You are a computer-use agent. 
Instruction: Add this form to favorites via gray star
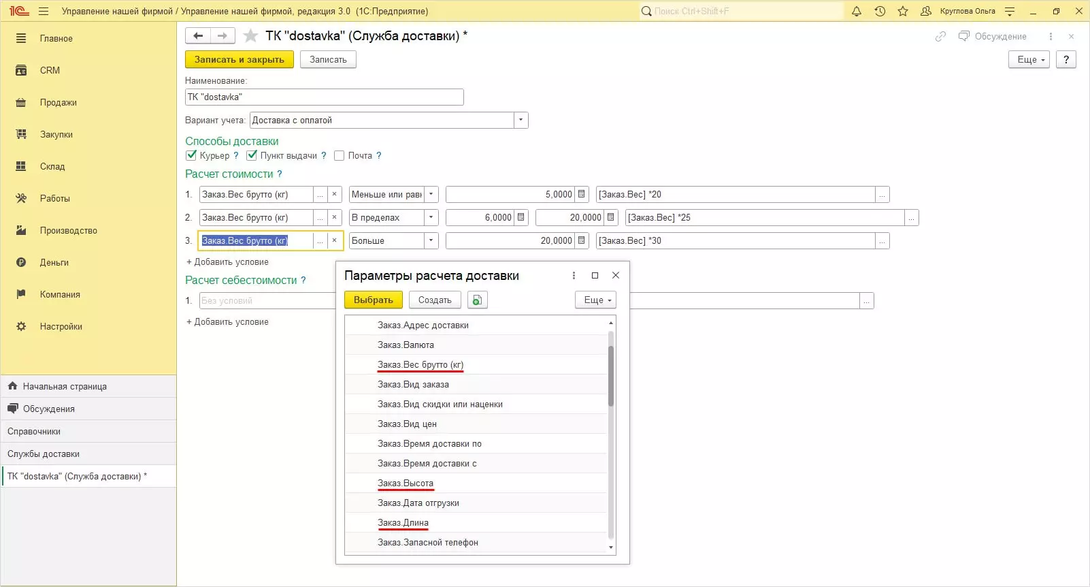click(x=250, y=36)
